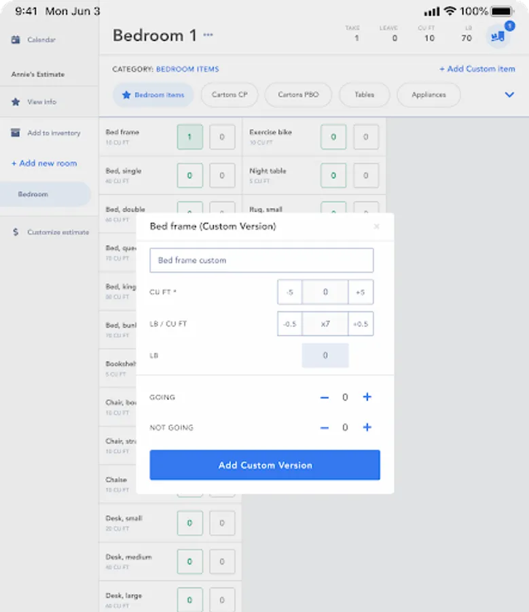Open the Appliances category
Viewport: 529px width, 612px height.
pyautogui.click(x=428, y=95)
